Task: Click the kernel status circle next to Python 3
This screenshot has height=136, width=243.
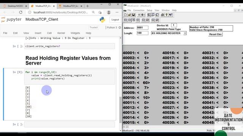Action: [x=120, y=28]
